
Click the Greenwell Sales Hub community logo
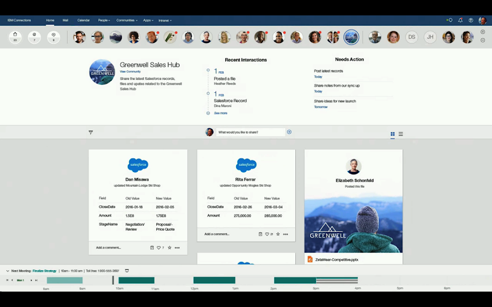pos(102,72)
